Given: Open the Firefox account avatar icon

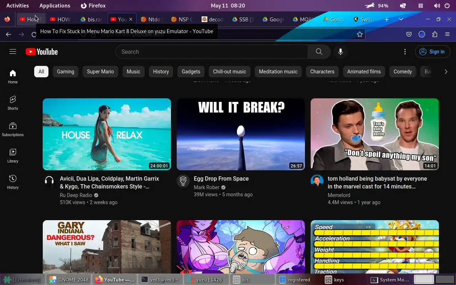Looking at the screenshot, I should click(422, 34).
